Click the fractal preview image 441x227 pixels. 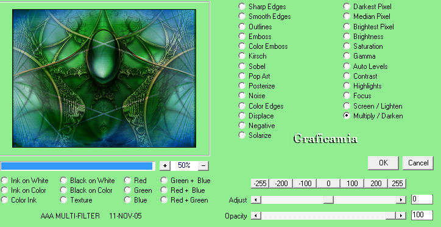click(x=104, y=78)
